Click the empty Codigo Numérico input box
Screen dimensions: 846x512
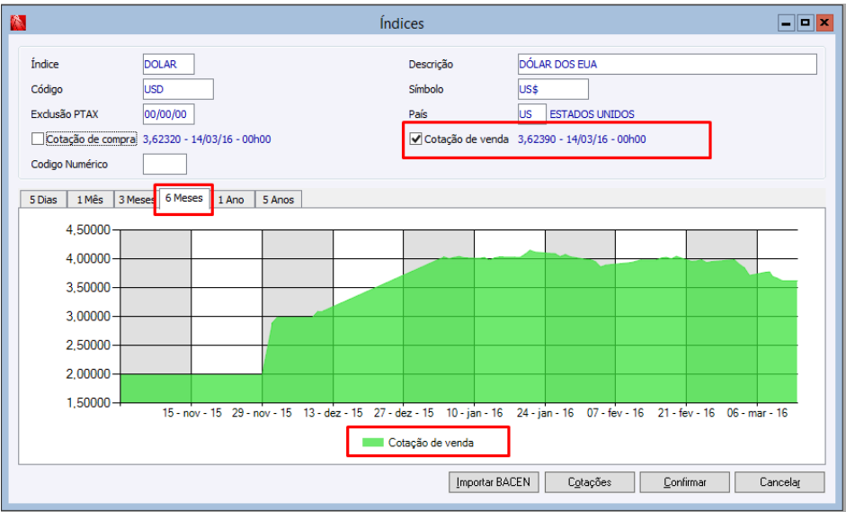[x=165, y=164]
